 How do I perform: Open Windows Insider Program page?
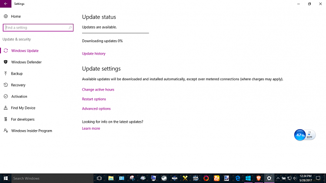point(32,131)
